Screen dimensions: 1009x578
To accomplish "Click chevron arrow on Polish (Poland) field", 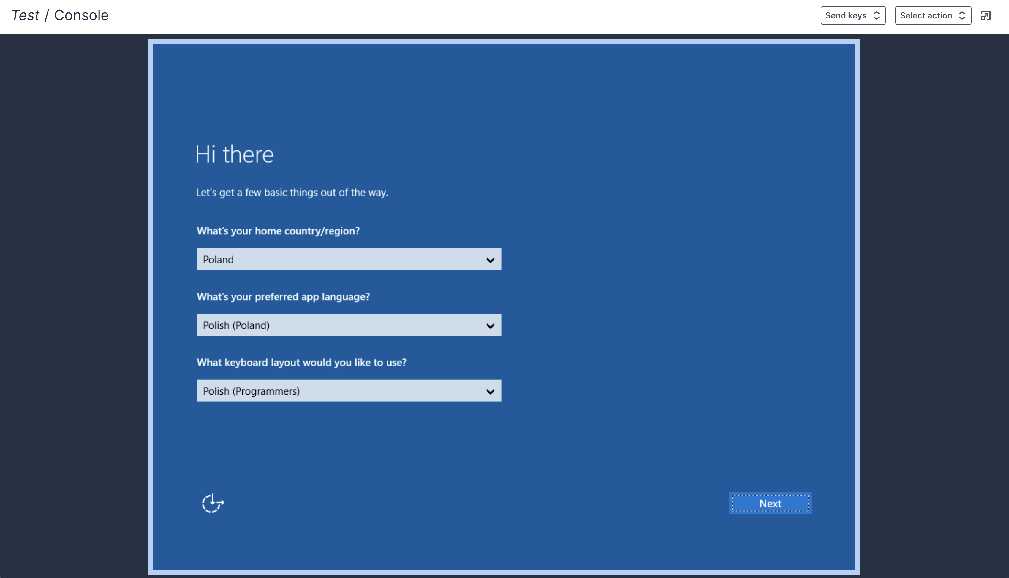I will click(x=490, y=326).
